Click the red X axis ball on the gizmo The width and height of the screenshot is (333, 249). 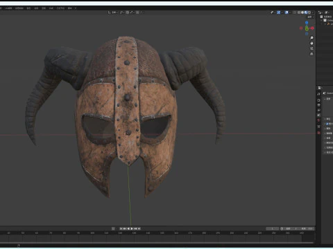[x=312, y=28]
